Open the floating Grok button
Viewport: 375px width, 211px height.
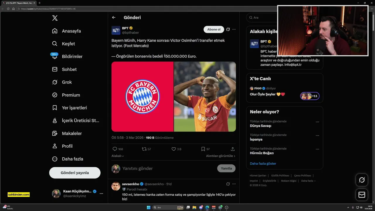pos(362,180)
